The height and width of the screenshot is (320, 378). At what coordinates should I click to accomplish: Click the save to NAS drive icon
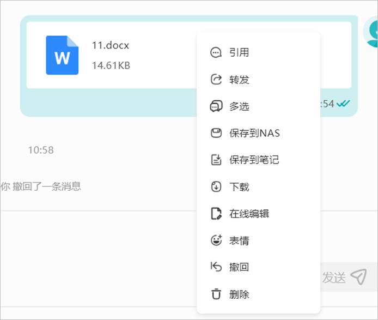pyautogui.click(x=216, y=133)
